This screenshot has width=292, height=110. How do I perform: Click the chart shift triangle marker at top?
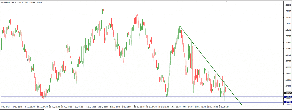pyautogui.click(x=226, y=1)
